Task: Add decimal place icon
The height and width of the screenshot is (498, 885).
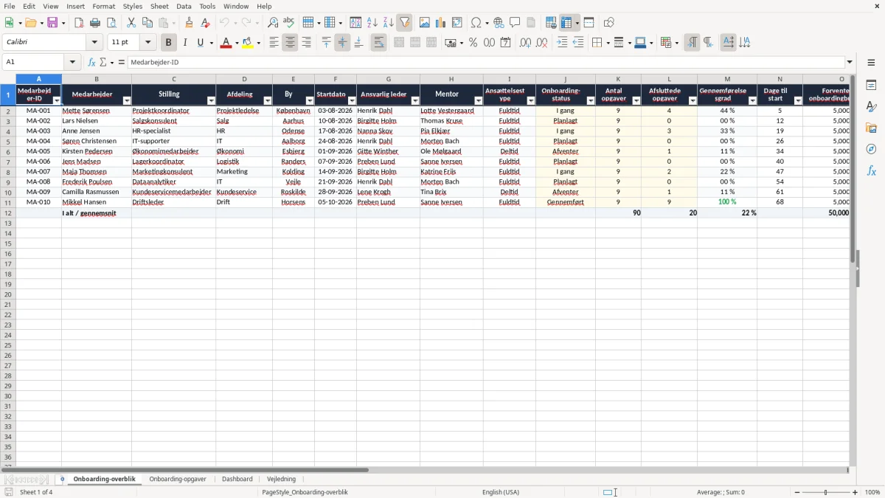Action: coord(525,43)
